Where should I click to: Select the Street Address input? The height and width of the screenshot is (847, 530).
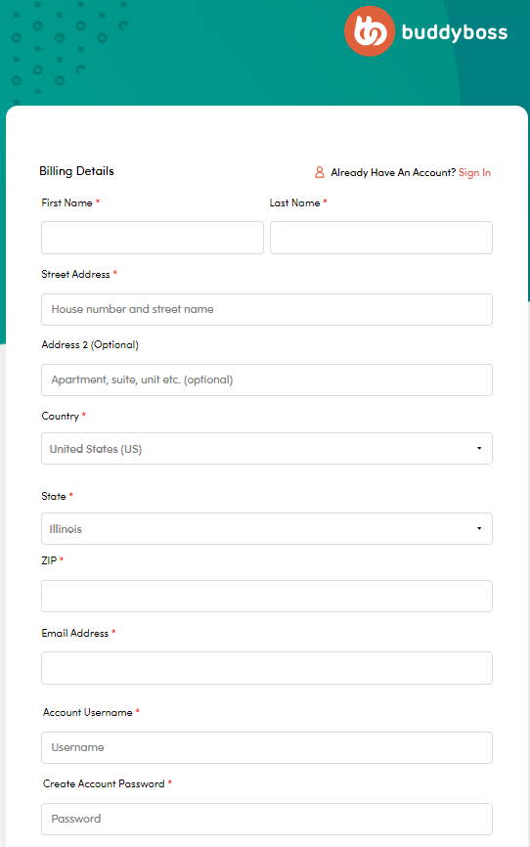[x=267, y=309]
